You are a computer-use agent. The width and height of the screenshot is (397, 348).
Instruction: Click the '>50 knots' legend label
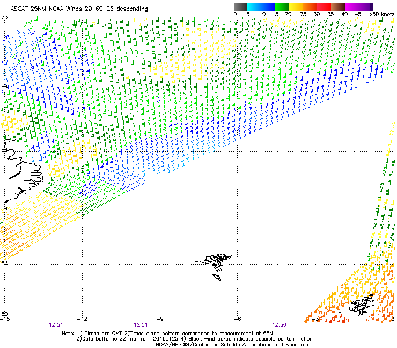381,14
